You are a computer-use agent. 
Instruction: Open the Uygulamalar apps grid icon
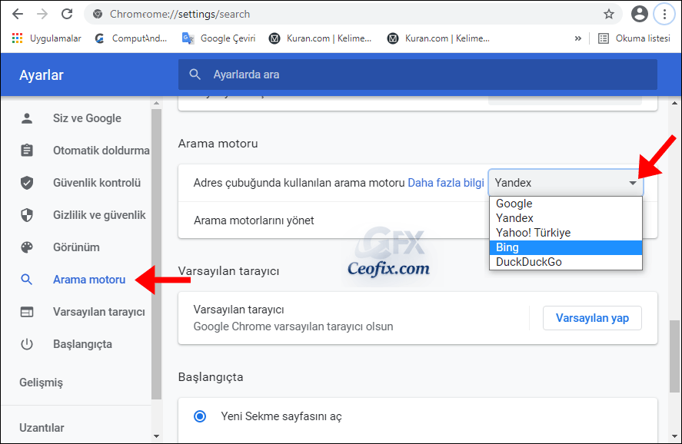click(x=18, y=38)
